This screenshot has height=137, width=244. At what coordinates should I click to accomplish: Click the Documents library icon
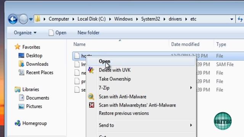pos(21,98)
